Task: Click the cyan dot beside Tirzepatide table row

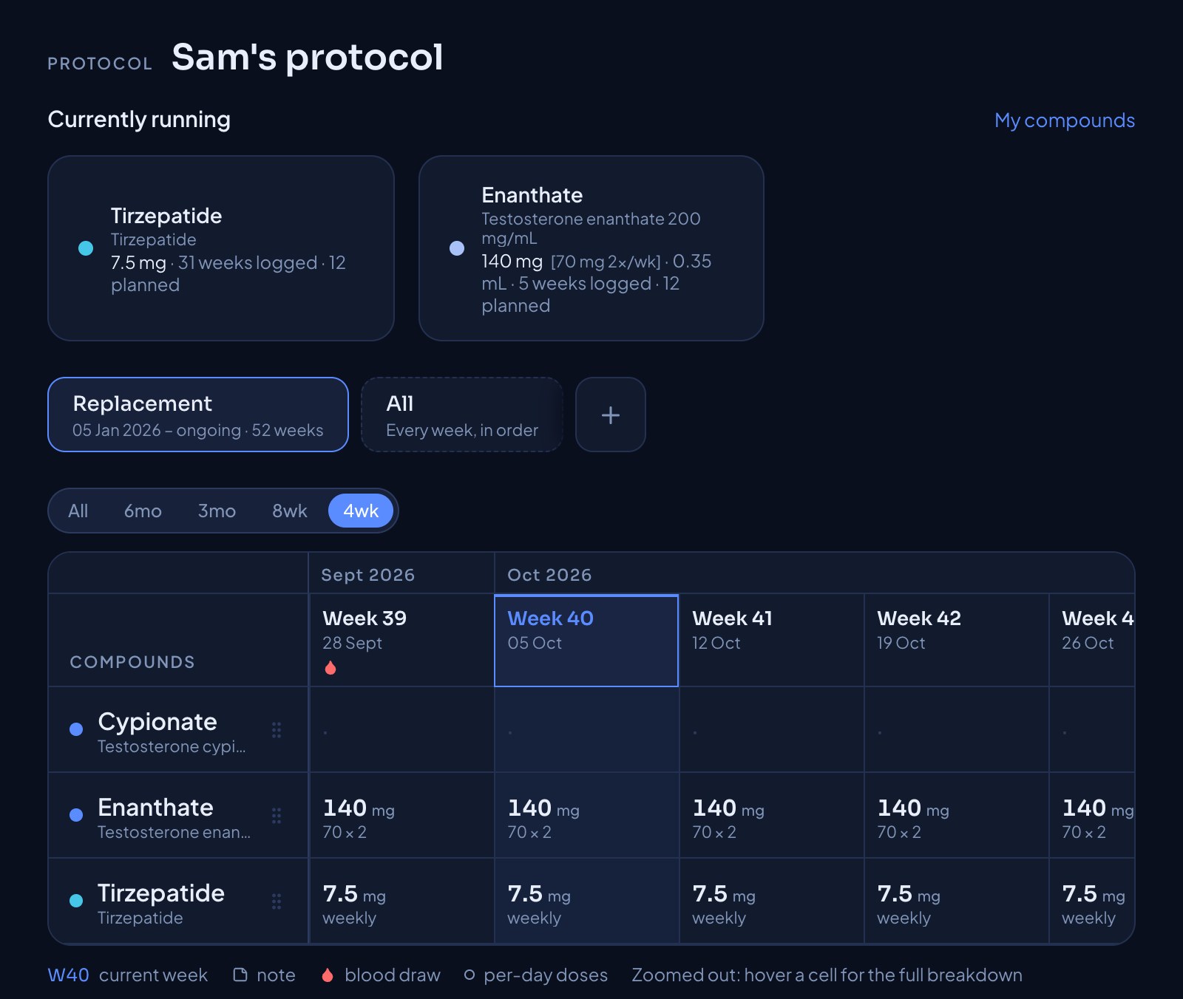Action: click(75, 901)
